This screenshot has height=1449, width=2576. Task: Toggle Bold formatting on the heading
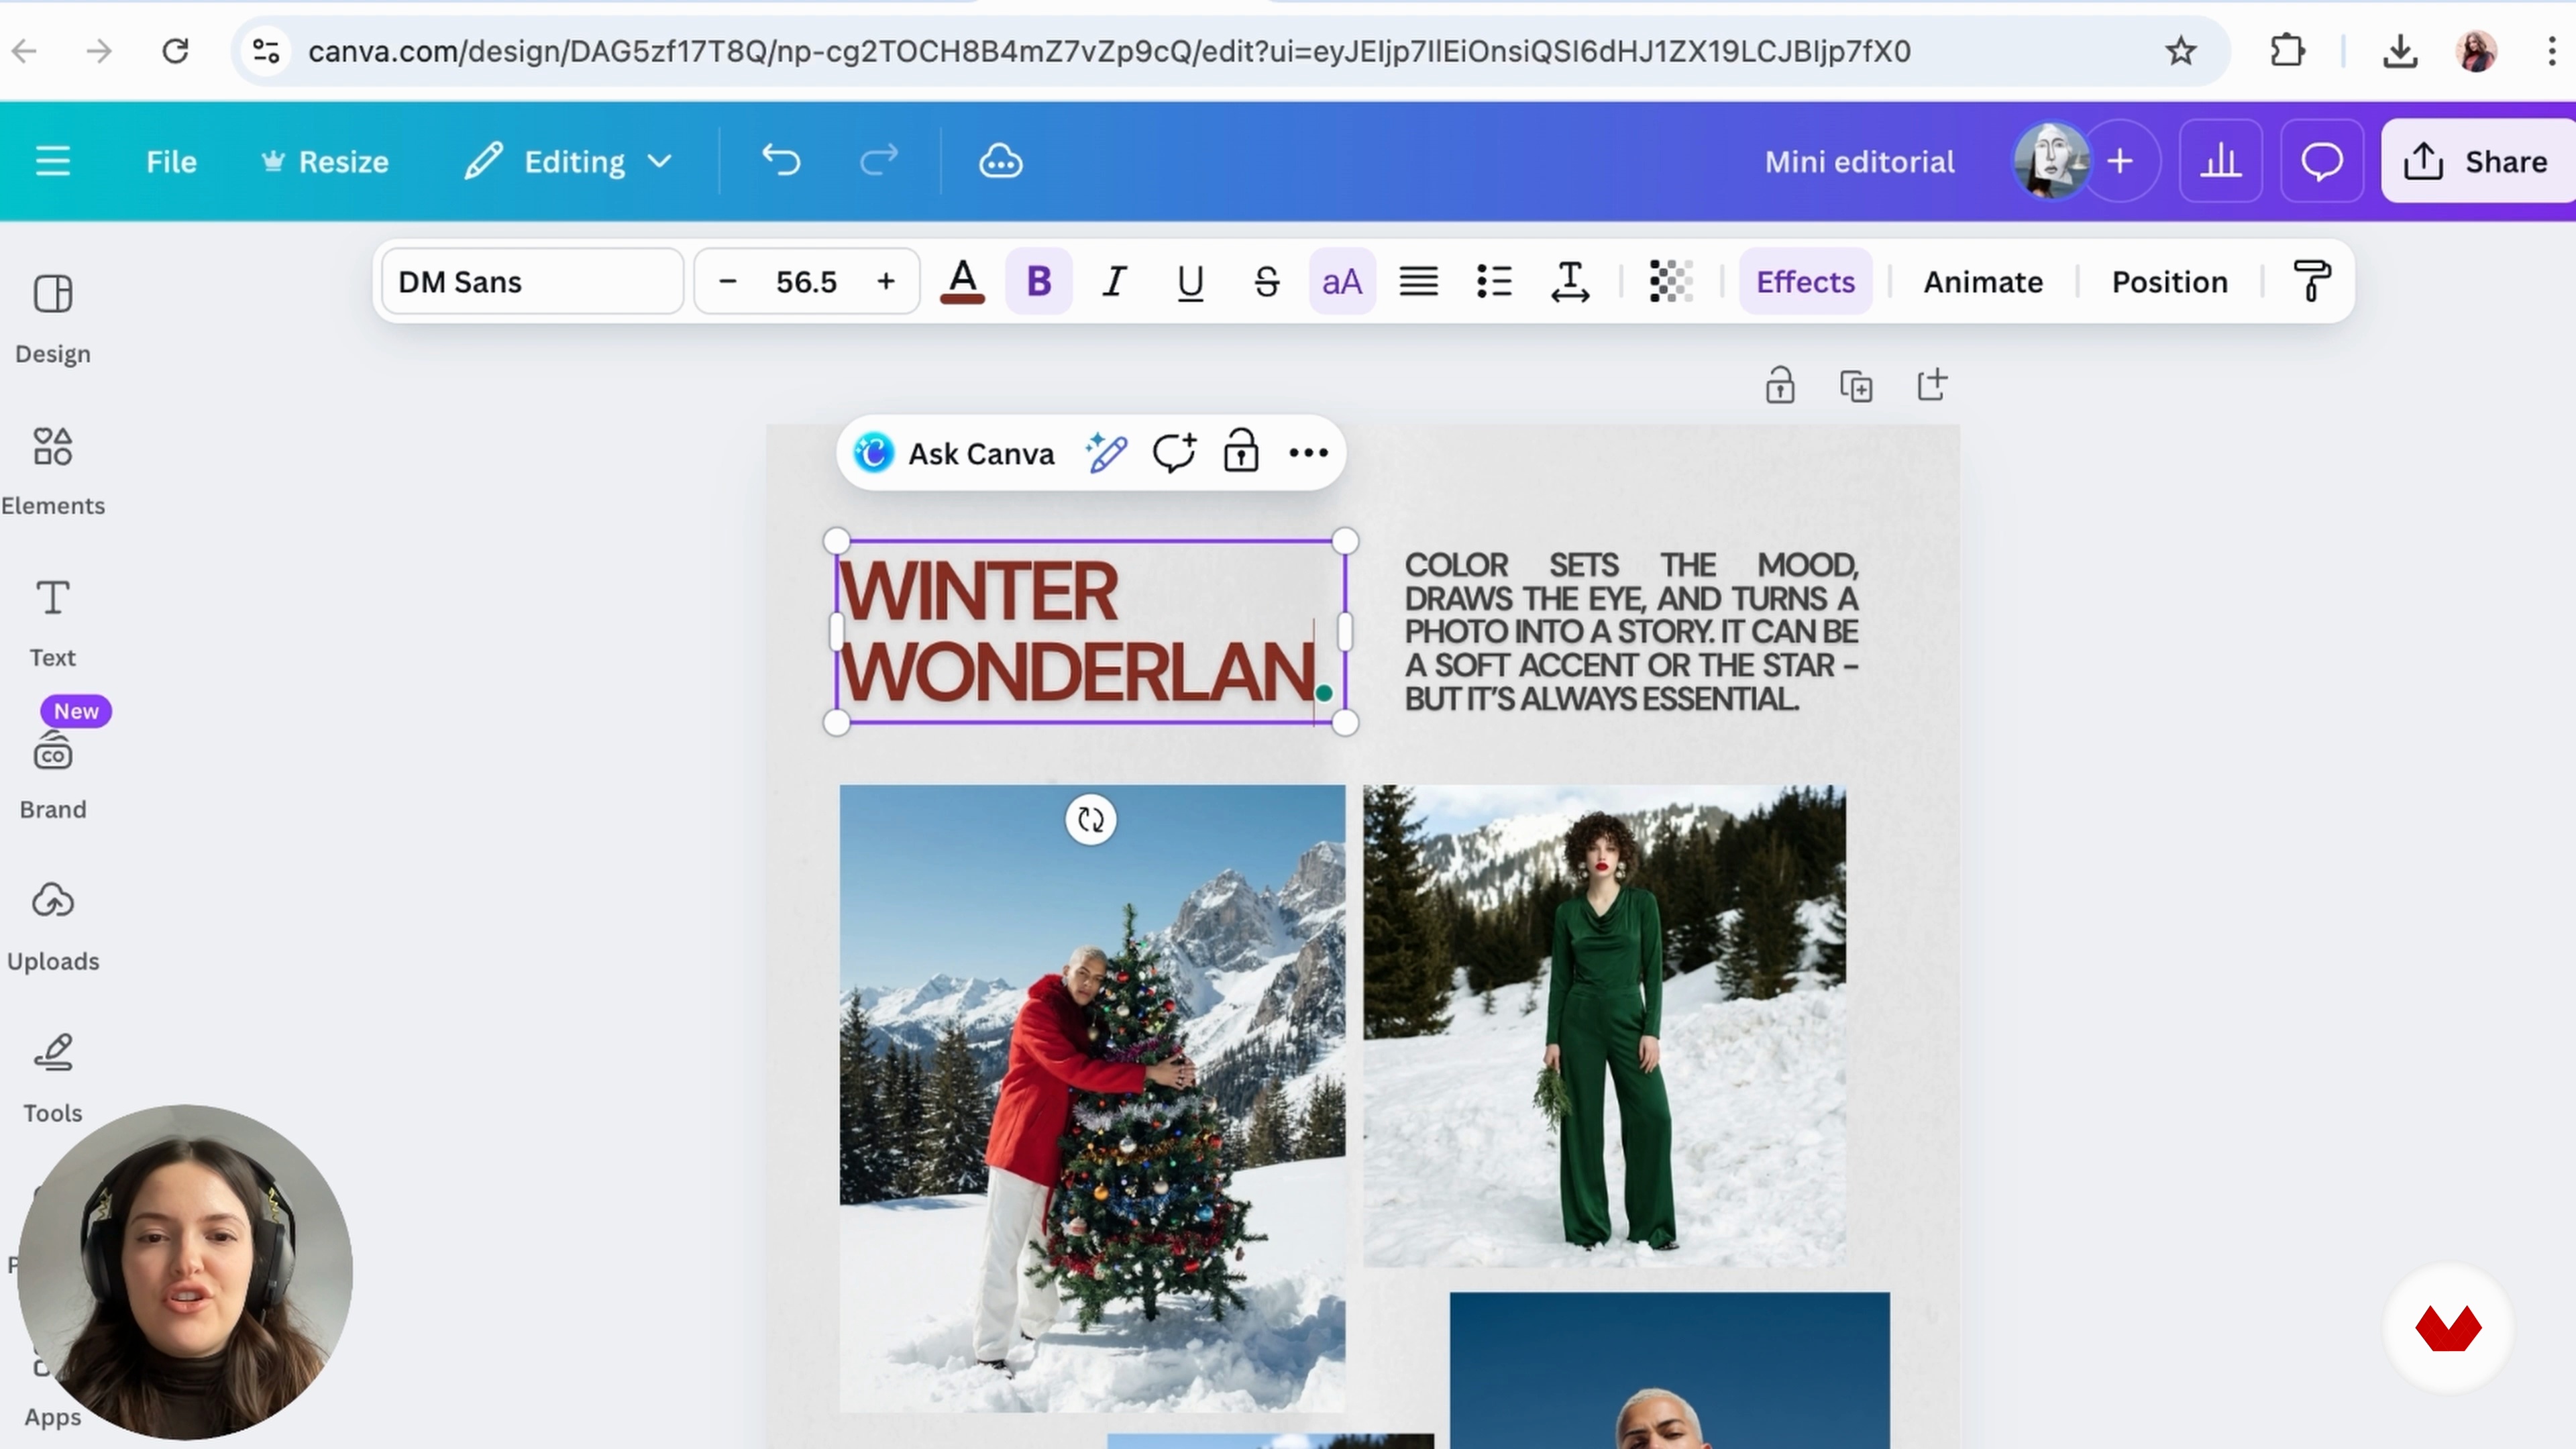tap(1038, 282)
